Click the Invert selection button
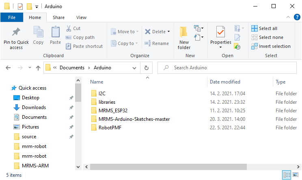The width and height of the screenshot is (302, 180). pyautogui.click(x=271, y=46)
